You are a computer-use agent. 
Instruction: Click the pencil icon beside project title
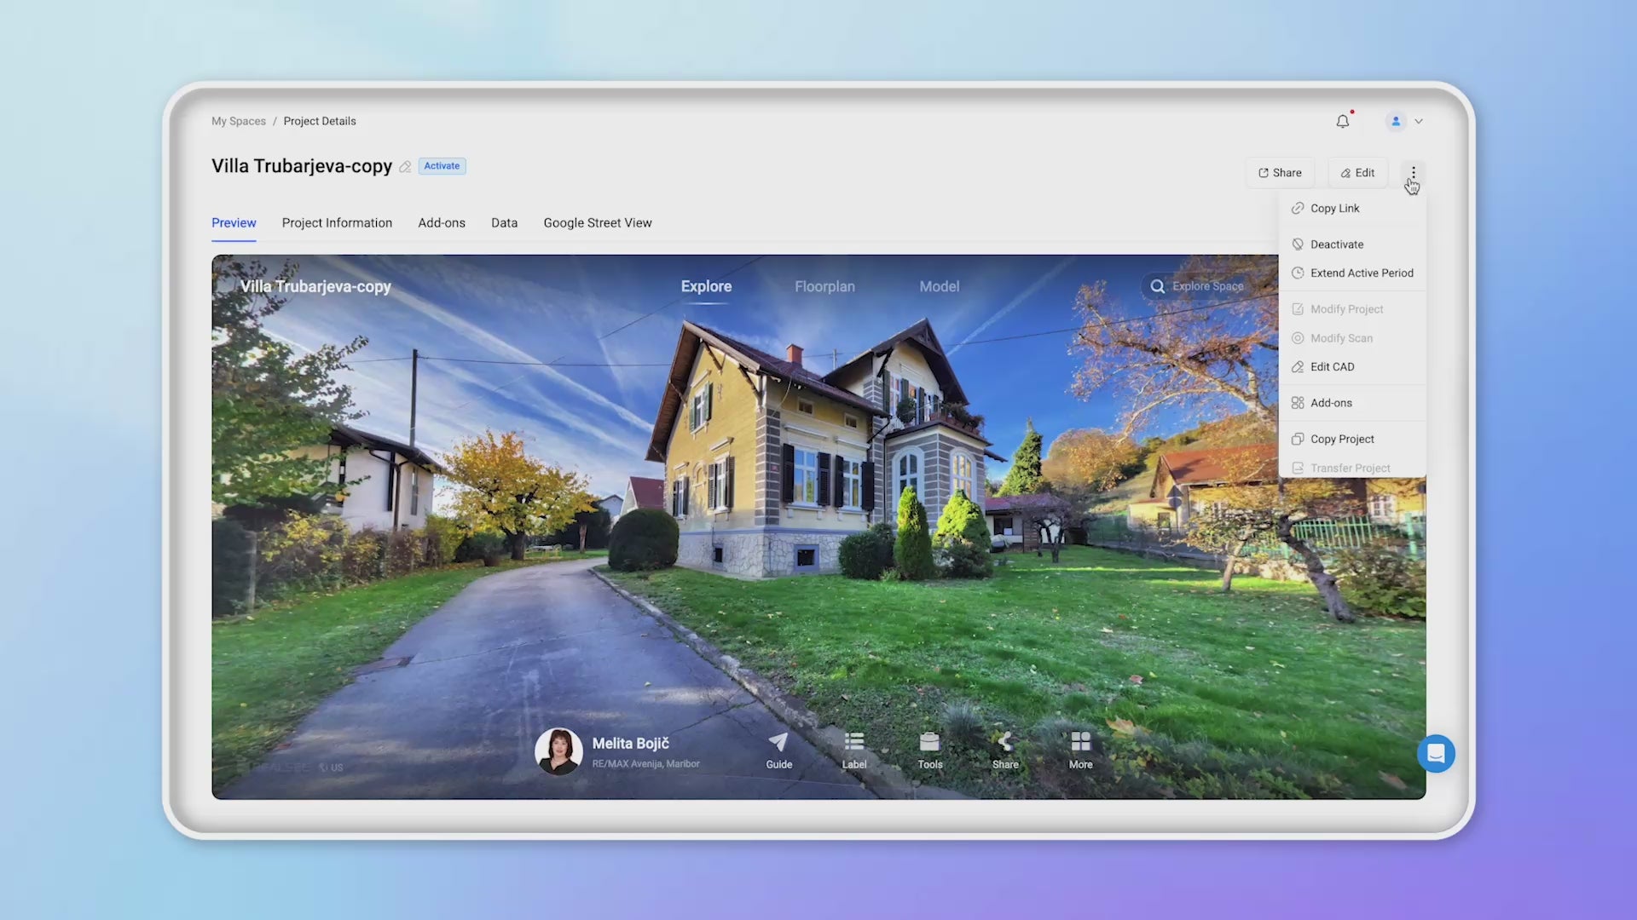point(406,167)
